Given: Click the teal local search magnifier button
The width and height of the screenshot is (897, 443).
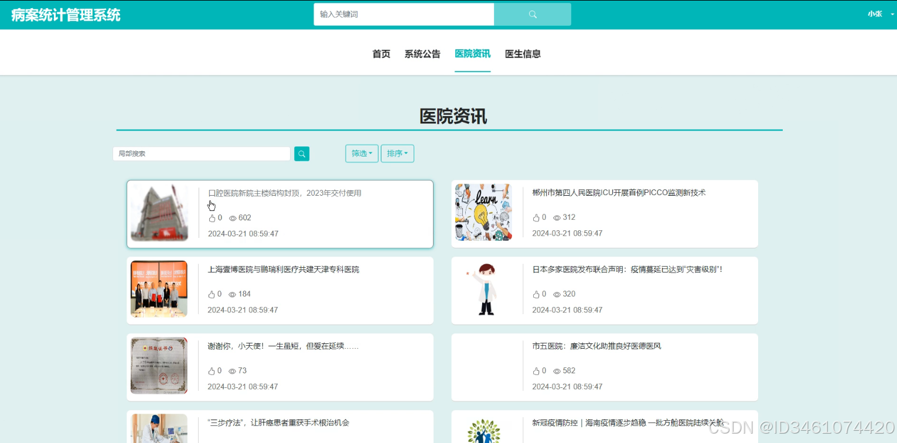Looking at the screenshot, I should click(x=302, y=154).
